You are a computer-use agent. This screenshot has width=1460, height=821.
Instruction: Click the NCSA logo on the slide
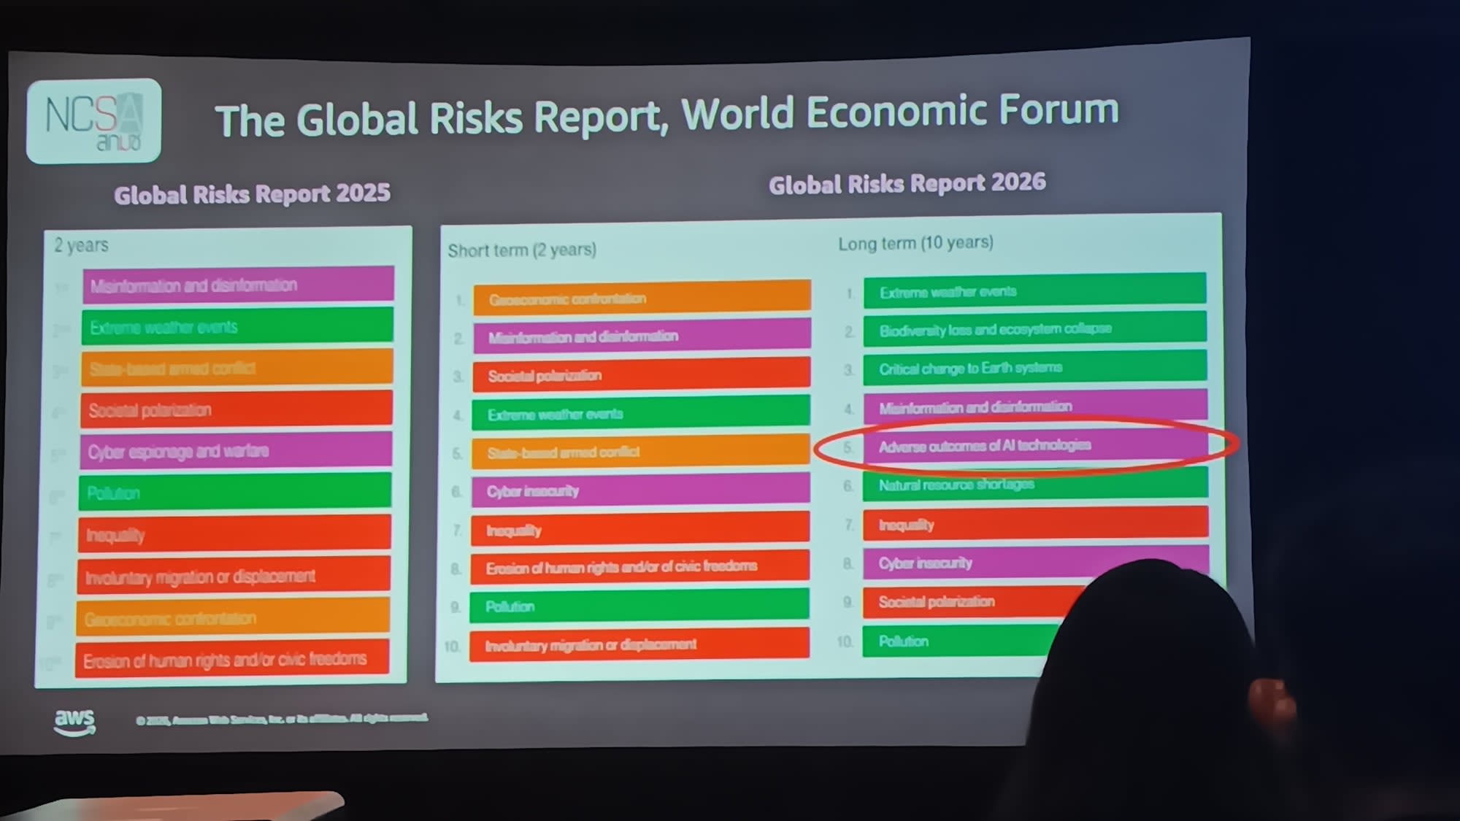(93, 120)
